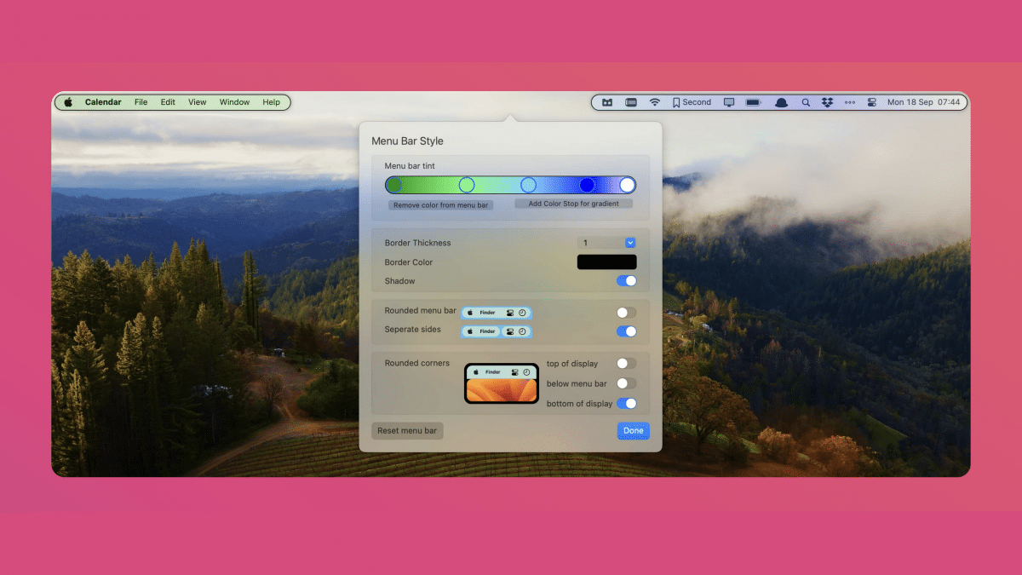Click the battery status icon
The width and height of the screenshot is (1022, 575).
point(753,102)
